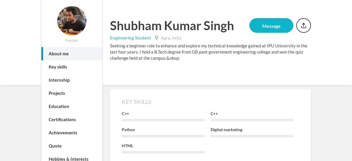This screenshot has width=352, height=161.
Task: Click the Shubham Kumar Singh name heading
Action: coord(172,25)
